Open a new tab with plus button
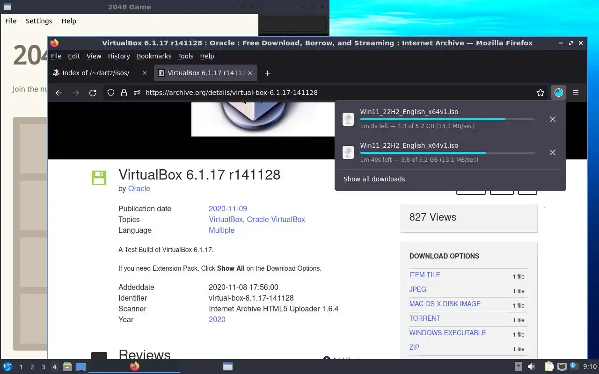 tap(267, 73)
